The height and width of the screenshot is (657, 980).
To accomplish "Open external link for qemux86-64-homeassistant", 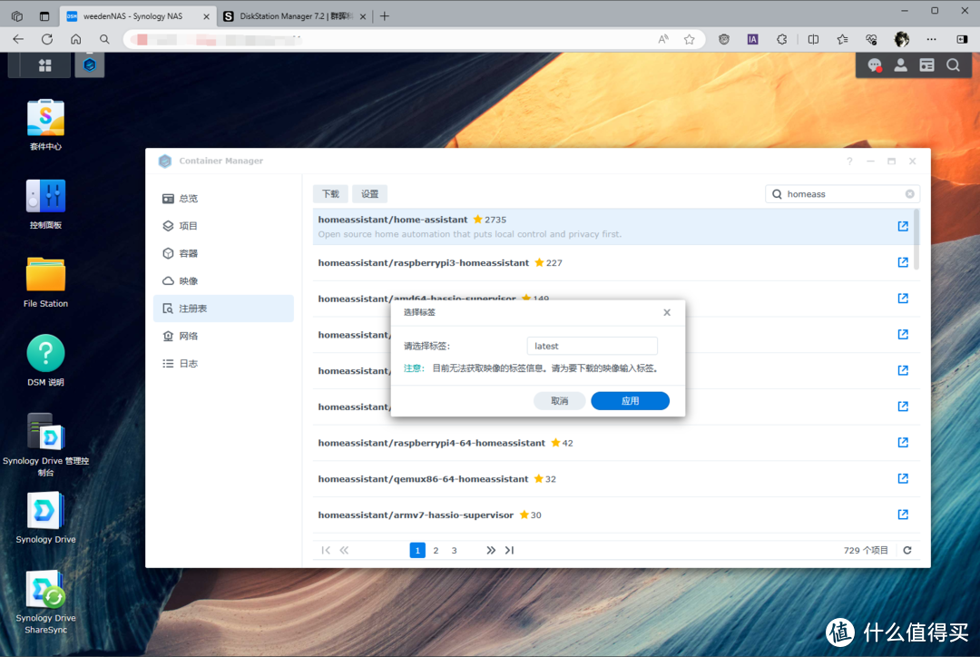I will (x=903, y=479).
